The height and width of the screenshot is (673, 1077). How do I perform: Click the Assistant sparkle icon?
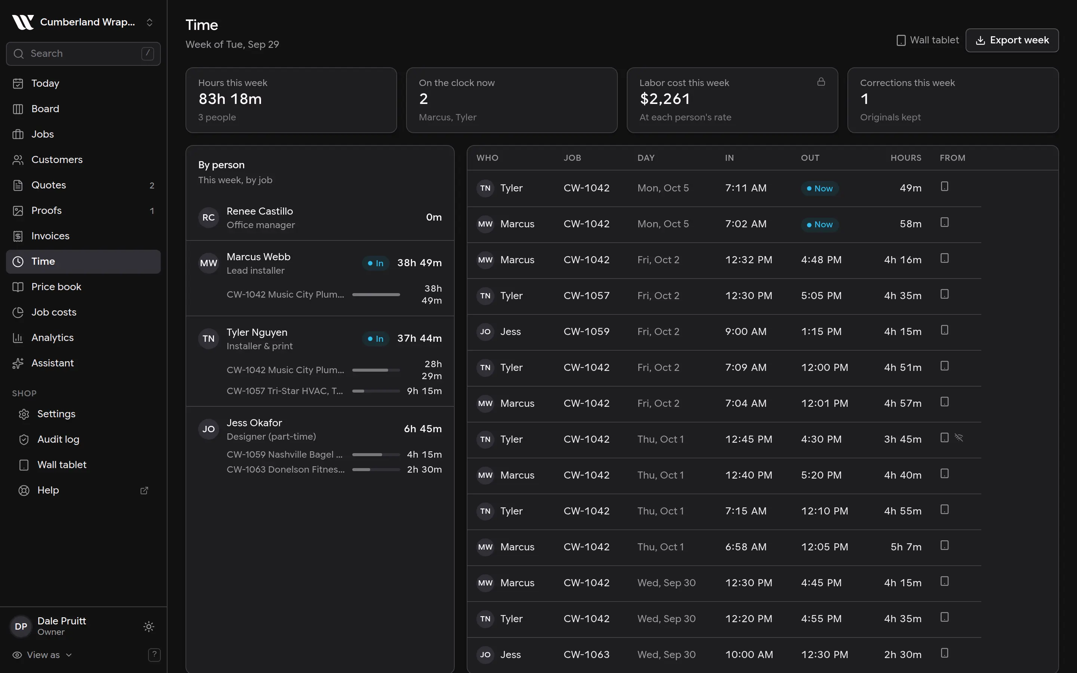click(18, 363)
